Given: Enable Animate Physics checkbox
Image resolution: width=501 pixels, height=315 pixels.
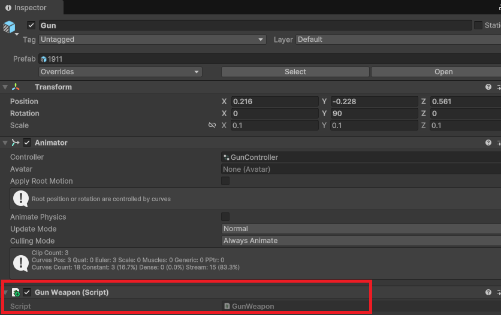Looking at the screenshot, I should [225, 217].
